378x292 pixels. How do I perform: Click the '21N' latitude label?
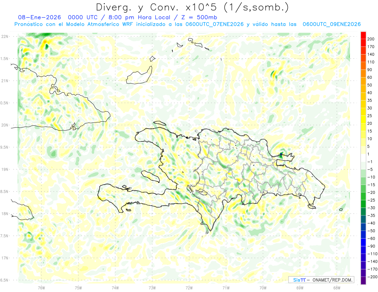(x=4, y=81)
